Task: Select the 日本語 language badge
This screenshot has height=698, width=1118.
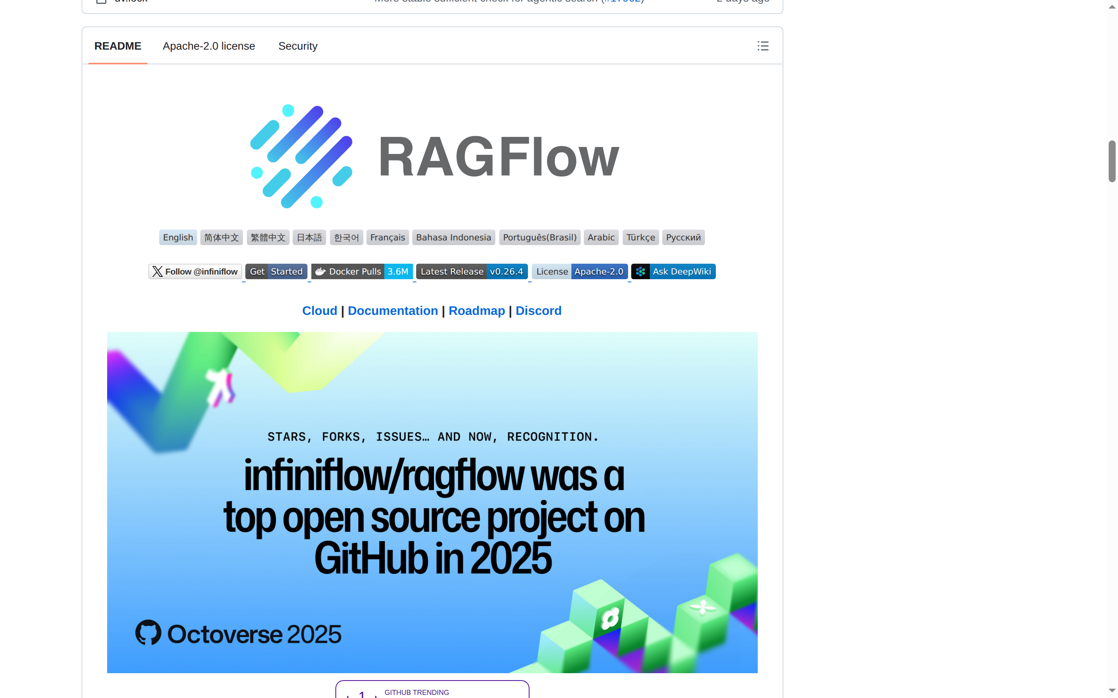Action: (309, 237)
